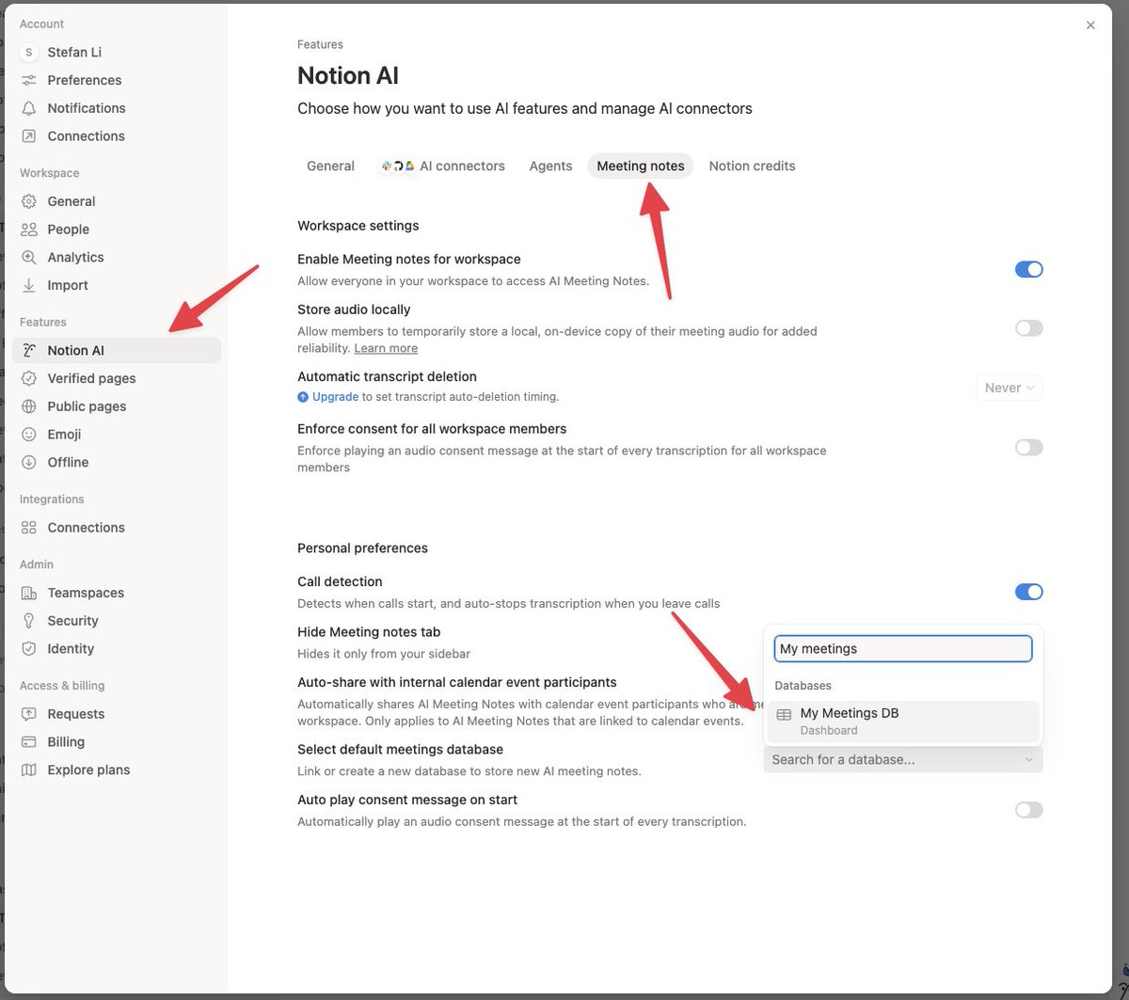Click Requests icon in sidebar

coord(29,714)
